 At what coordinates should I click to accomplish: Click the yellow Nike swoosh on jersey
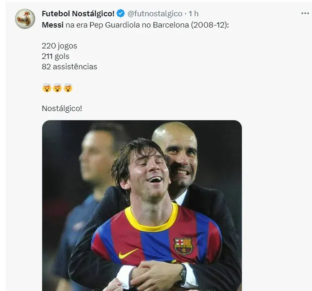(x=128, y=253)
